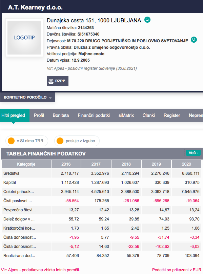Screen dimensions: 203x274
Task: Select the 'Celotni prihodk...' row label
Action: 19,192
